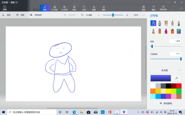
Task: Open the material finish dropdown
Action: 166,70
